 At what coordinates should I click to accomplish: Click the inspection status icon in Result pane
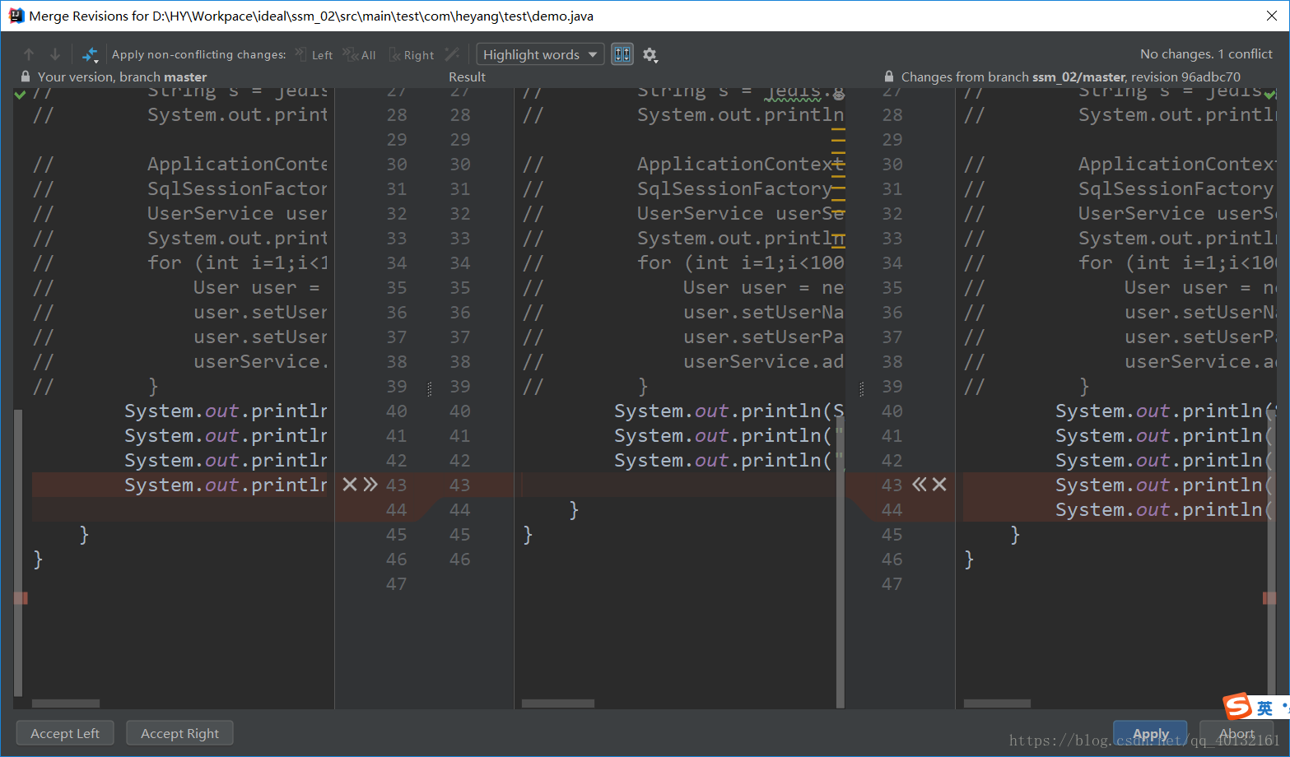[838, 95]
